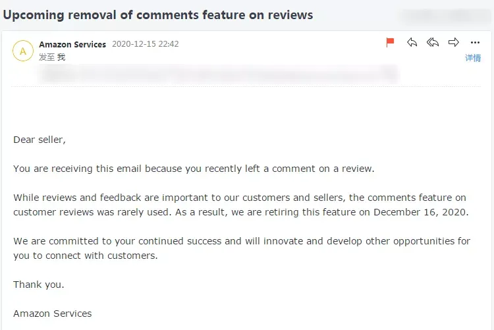494x330 pixels.
Task: Click the Thank you line
Action: (x=39, y=285)
